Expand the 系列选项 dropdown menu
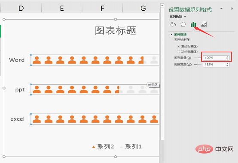The image size is (238, 163). pyautogui.click(x=185, y=17)
